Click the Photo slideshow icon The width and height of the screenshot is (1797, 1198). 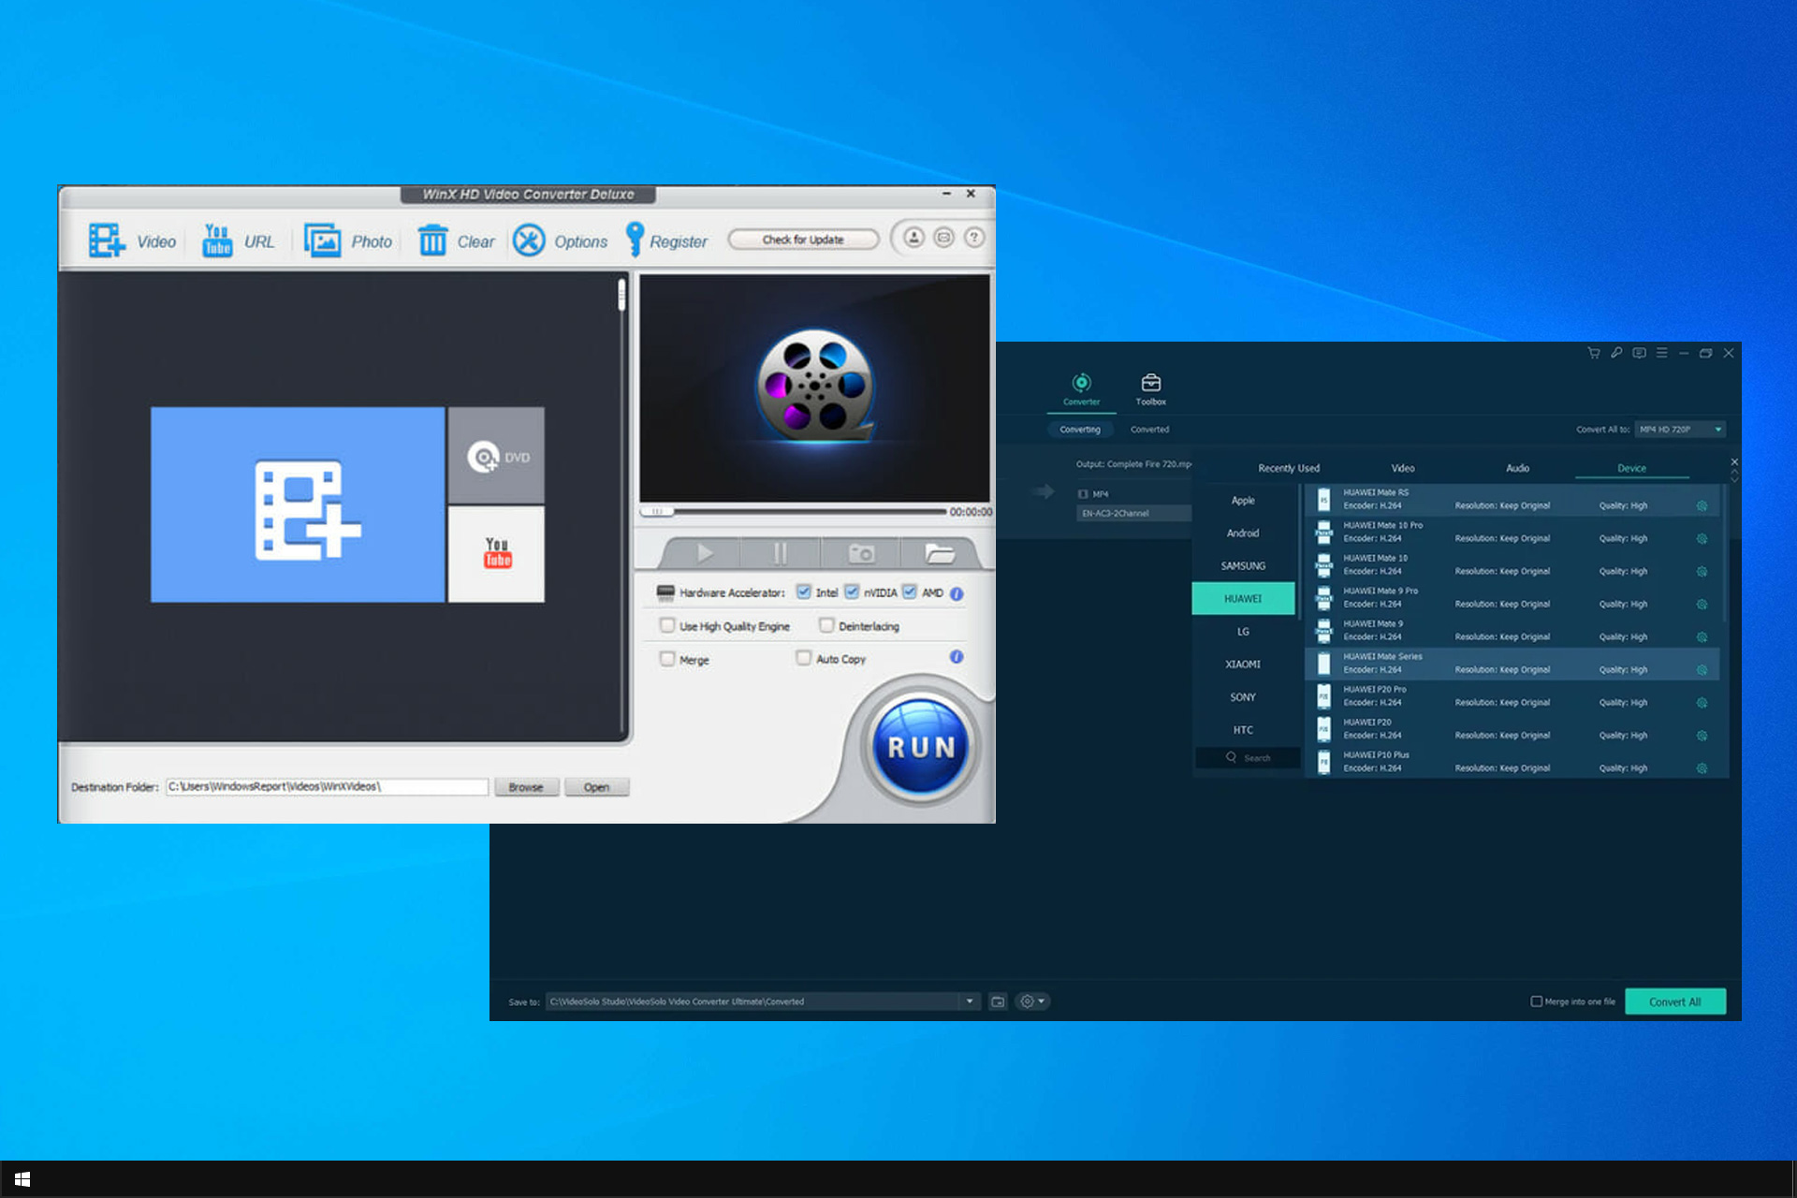click(323, 241)
